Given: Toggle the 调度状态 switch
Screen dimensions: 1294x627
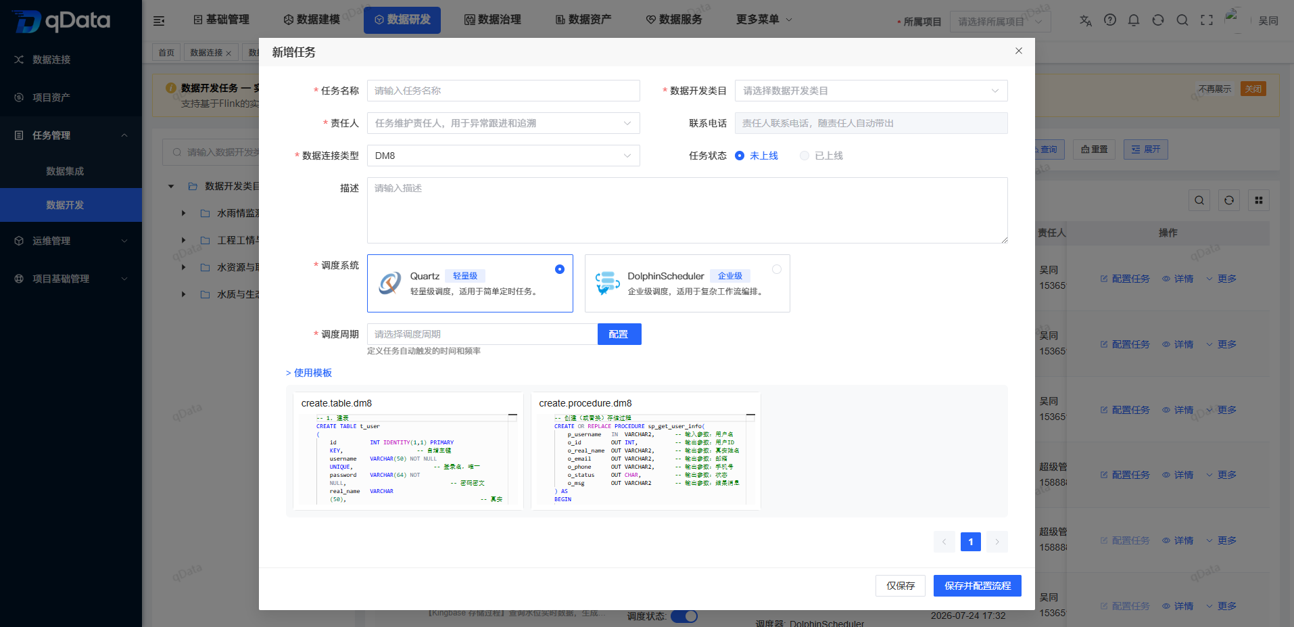Looking at the screenshot, I should (684, 616).
